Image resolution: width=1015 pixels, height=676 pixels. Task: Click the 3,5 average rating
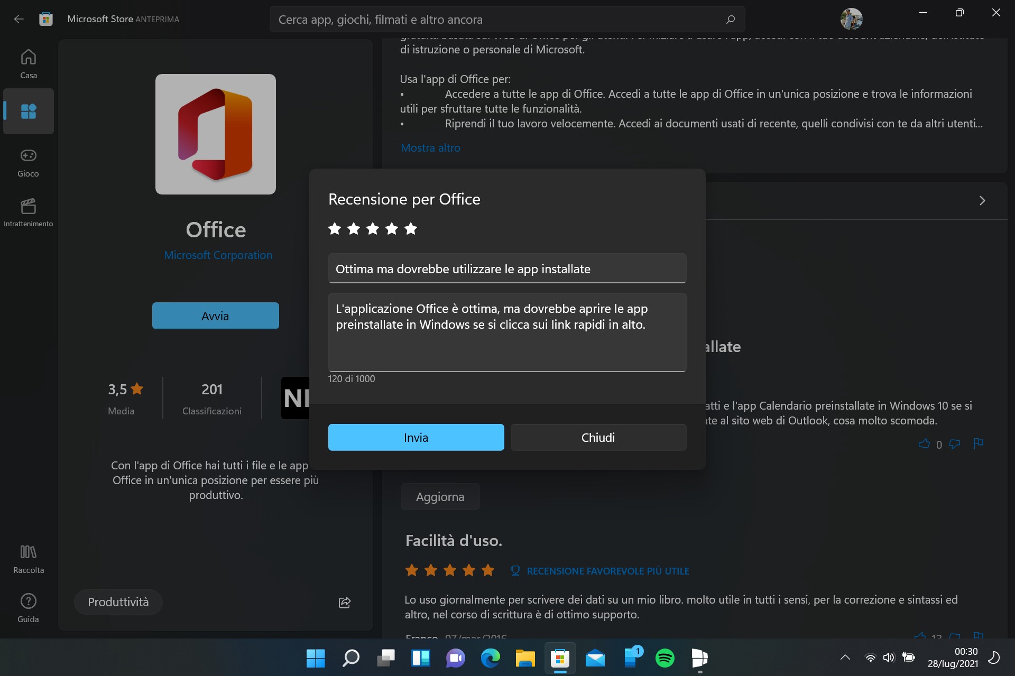coord(125,390)
